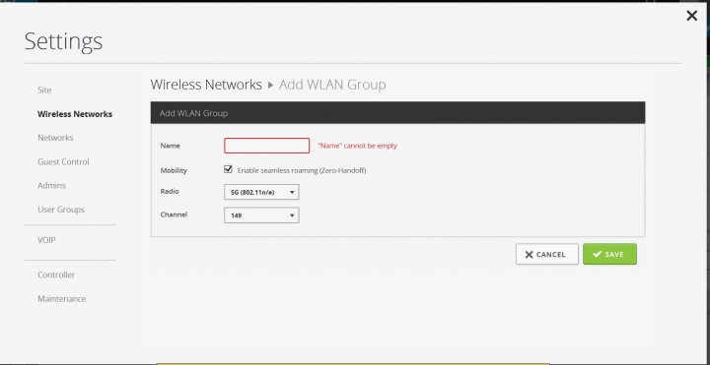Open the Radio 5G (802.11n/a) dropdown

coord(261,192)
